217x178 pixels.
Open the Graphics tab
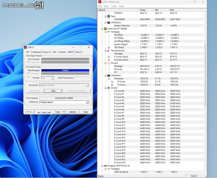pos(63,52)
